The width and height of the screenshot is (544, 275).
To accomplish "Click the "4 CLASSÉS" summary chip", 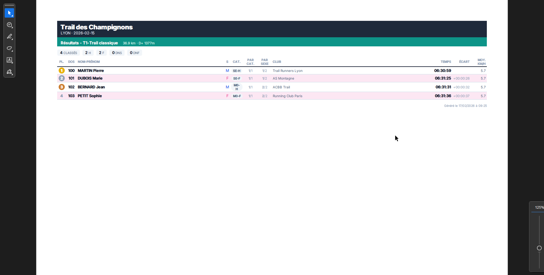I will [69, 53].
